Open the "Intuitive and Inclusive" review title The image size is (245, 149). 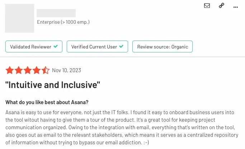pyautogui.click(x=52, y=85)
